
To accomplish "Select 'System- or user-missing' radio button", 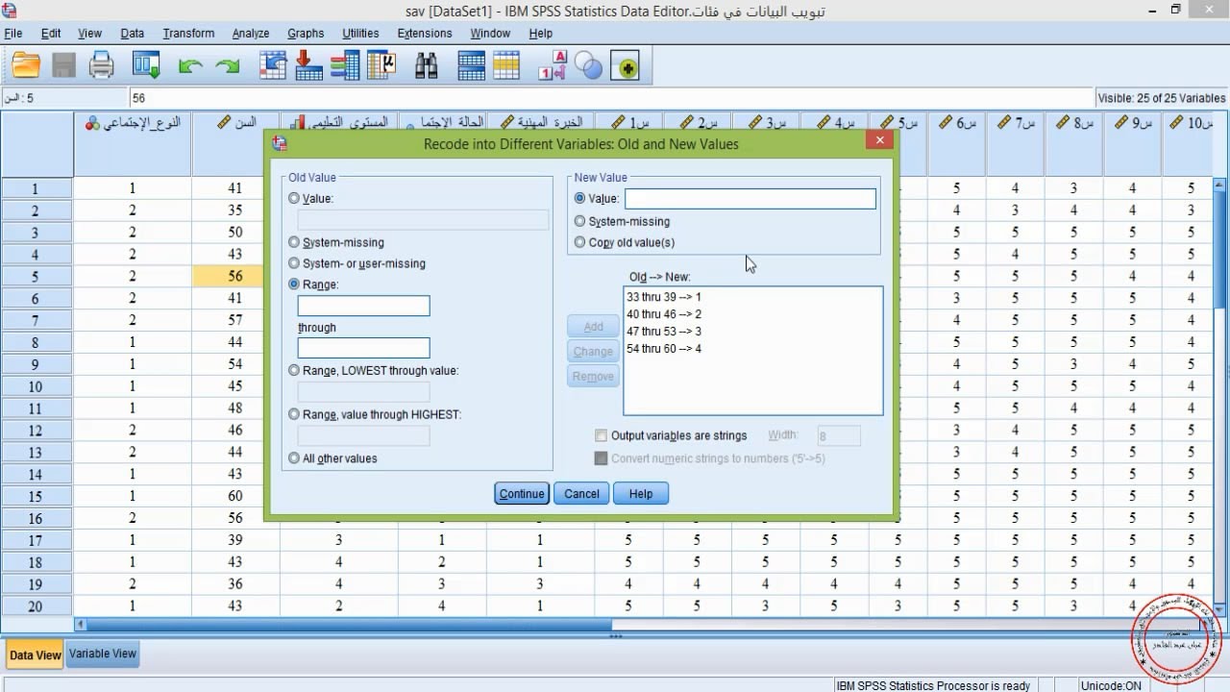I will pos(294,263).
